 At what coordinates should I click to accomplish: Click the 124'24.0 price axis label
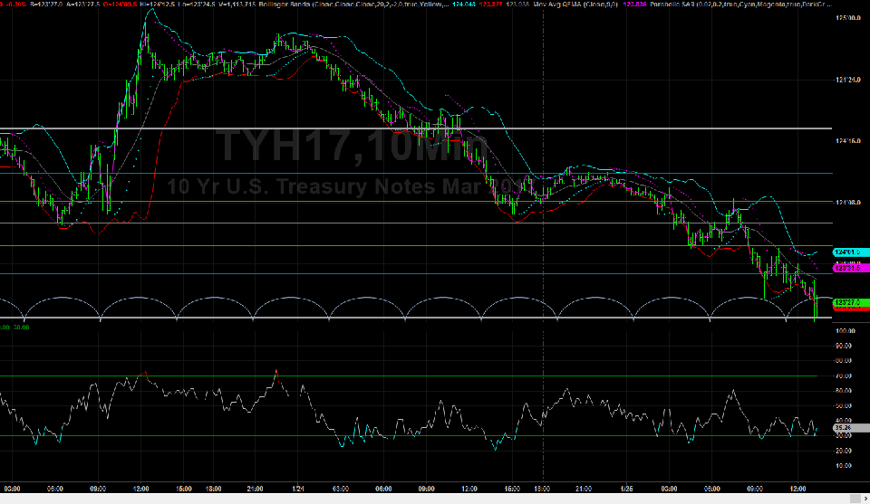pos(846,81)
